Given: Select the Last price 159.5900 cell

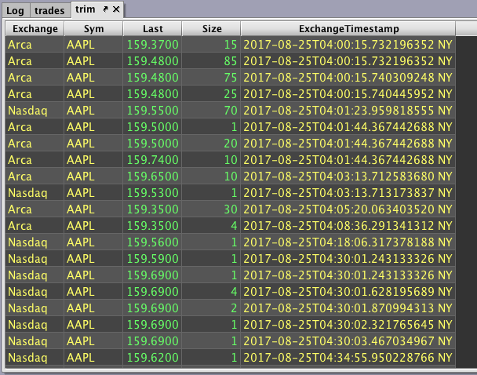Looking at the screenshot, I should 151,259.
